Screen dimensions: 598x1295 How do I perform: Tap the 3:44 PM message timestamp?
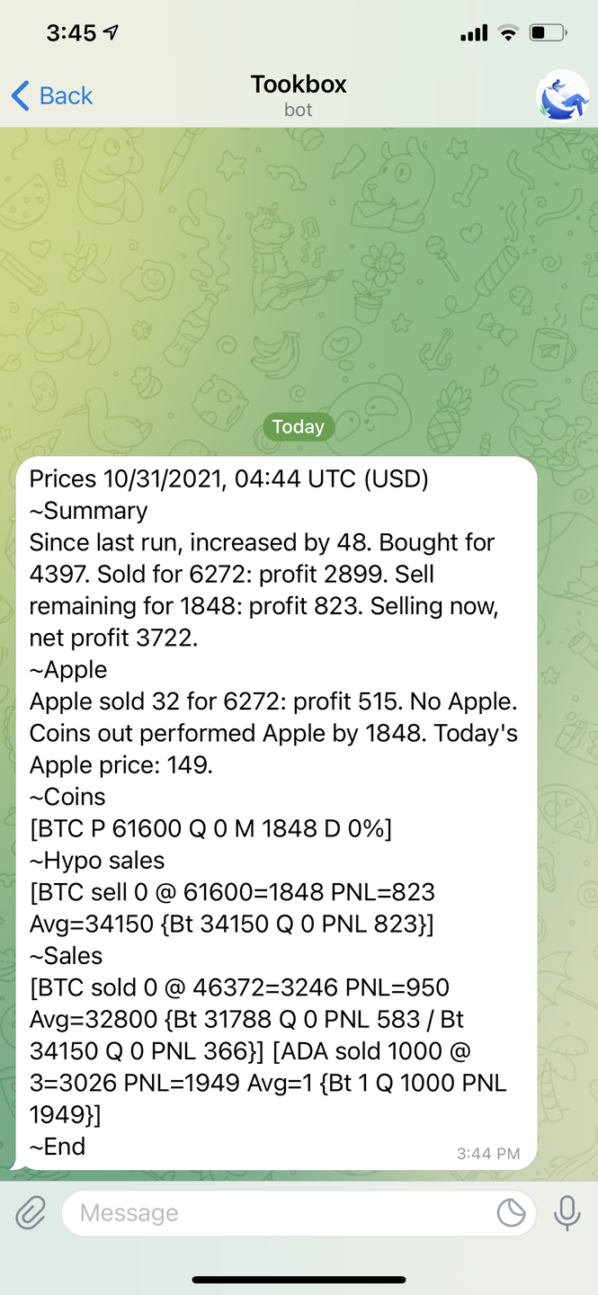pyautogui.click(x=487, y=1153)
